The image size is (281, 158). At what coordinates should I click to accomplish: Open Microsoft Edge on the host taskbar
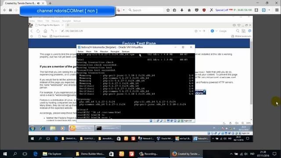point(35,154)
